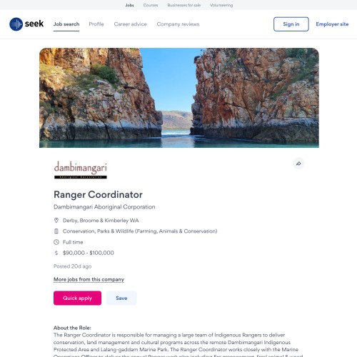Click the dollar salary icon

coord(56,253)
